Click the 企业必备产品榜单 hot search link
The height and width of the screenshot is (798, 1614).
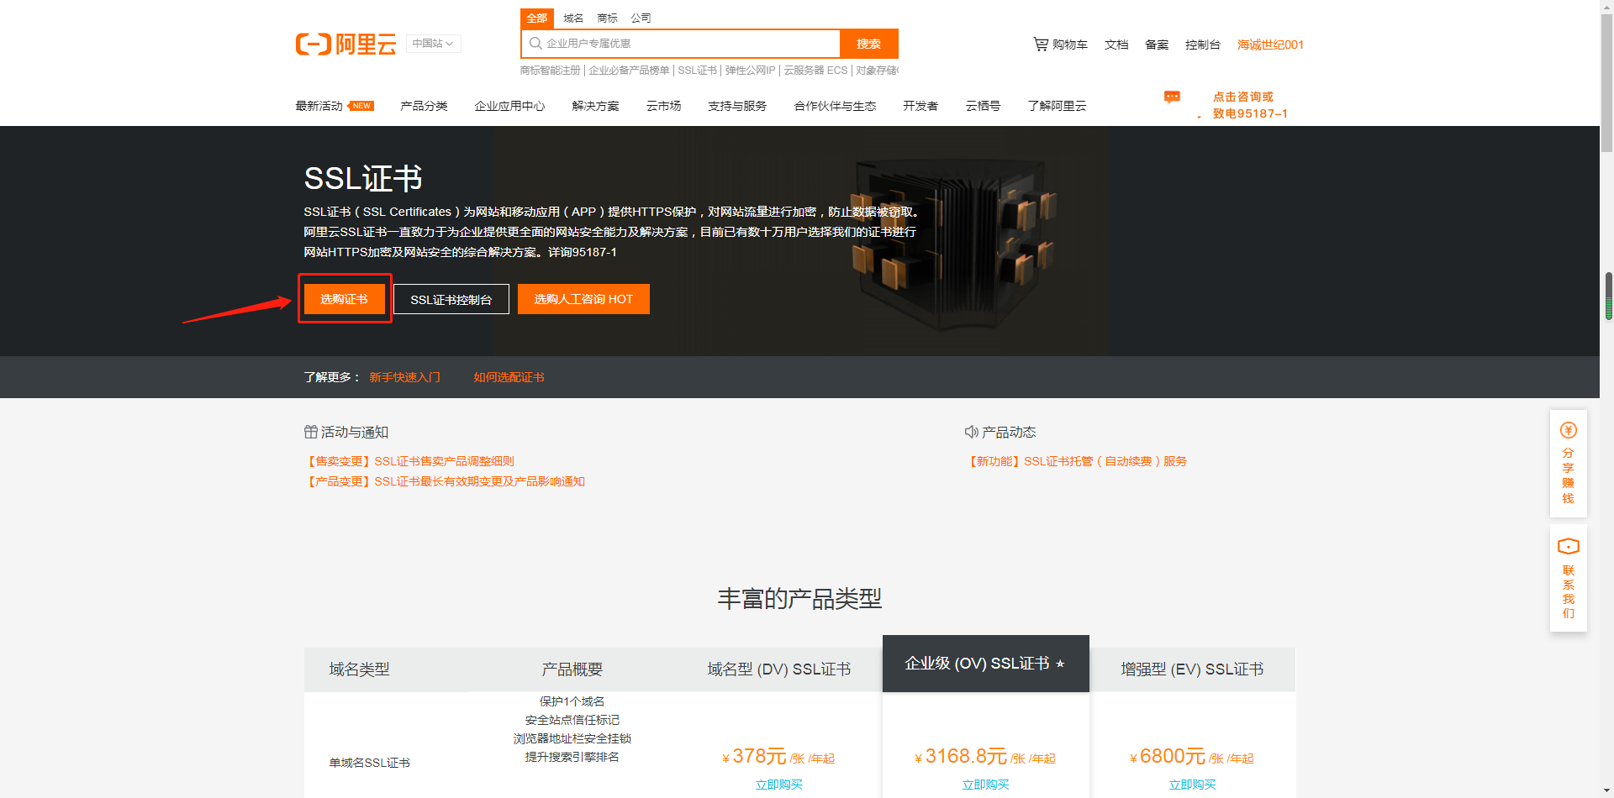click(x=629, y=71)
